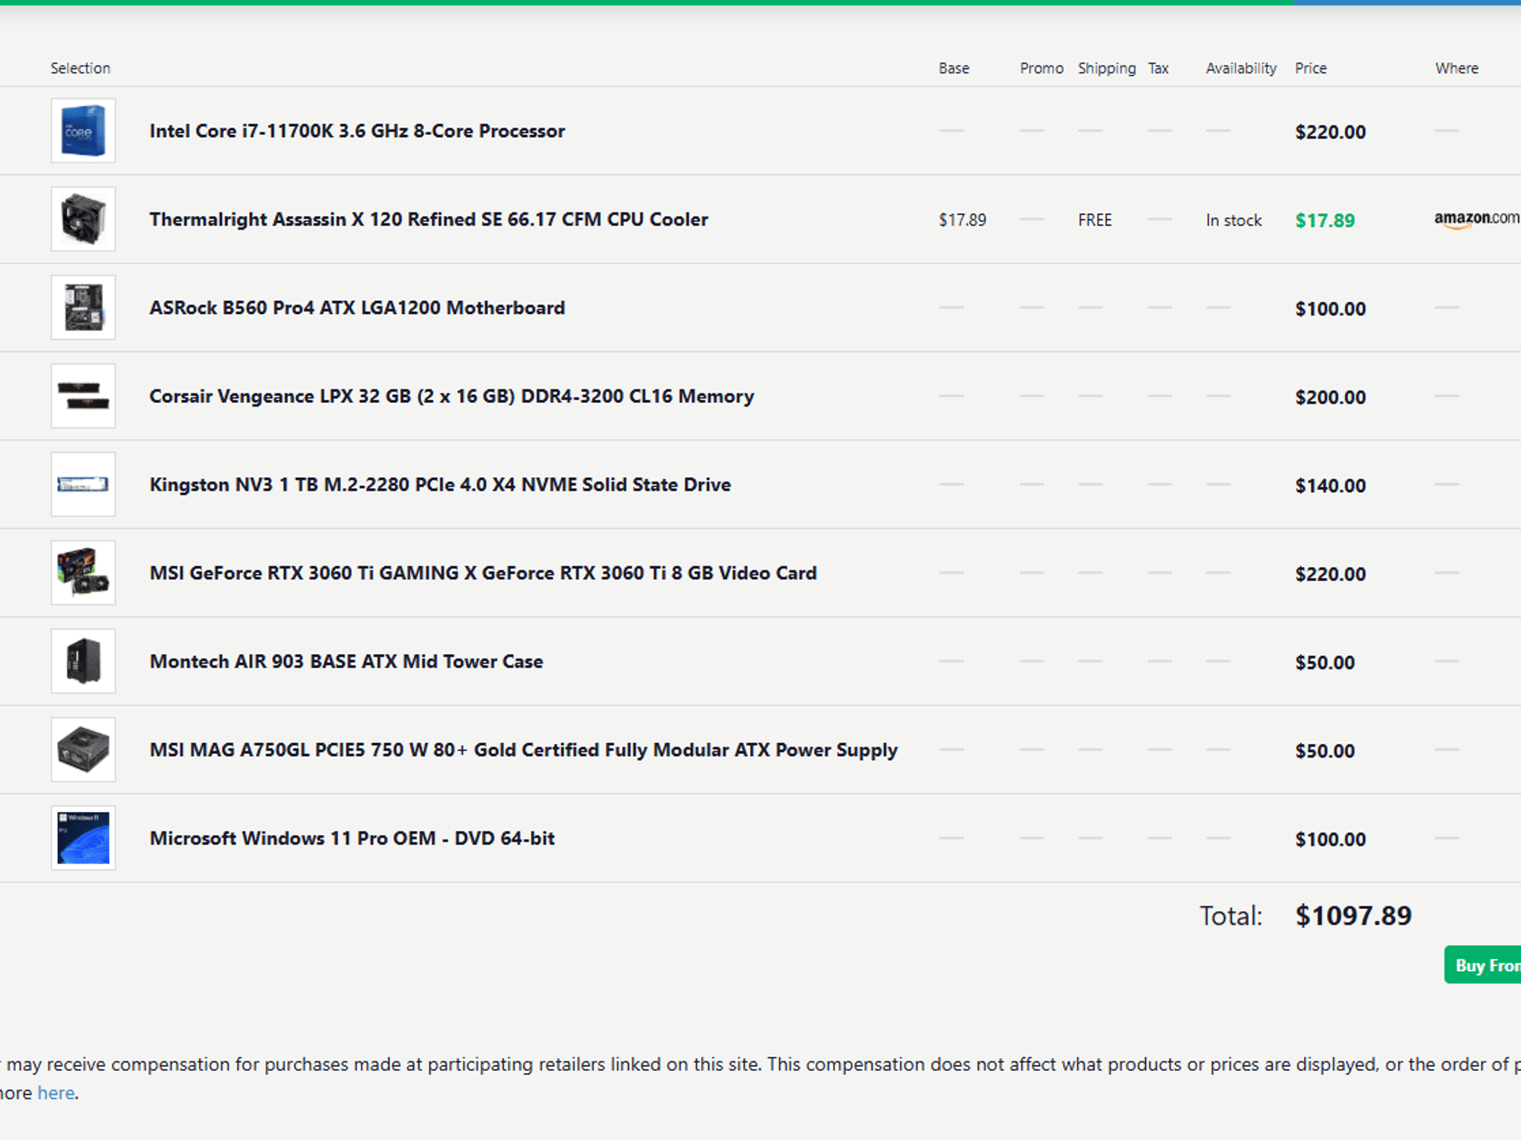Click the $140.00 Kingston SSD price
This screenshot has width=1521, height=1140.
tap(1330, 485)
